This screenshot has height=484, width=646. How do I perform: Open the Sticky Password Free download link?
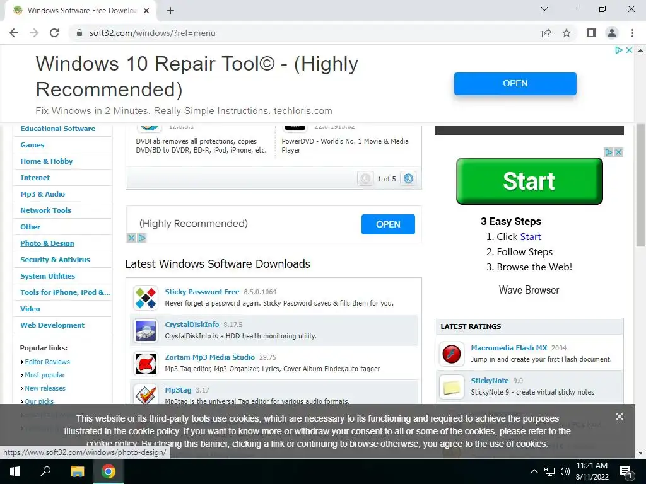pyautogui.click(x=202, y=292)
